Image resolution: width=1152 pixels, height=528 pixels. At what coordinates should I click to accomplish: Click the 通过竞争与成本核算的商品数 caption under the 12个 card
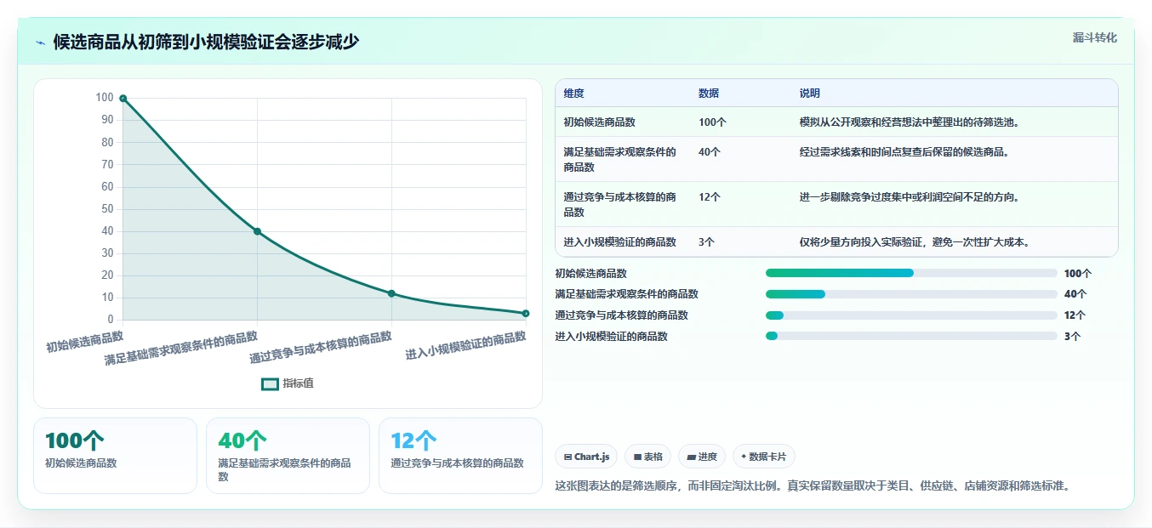pos(457,463)
